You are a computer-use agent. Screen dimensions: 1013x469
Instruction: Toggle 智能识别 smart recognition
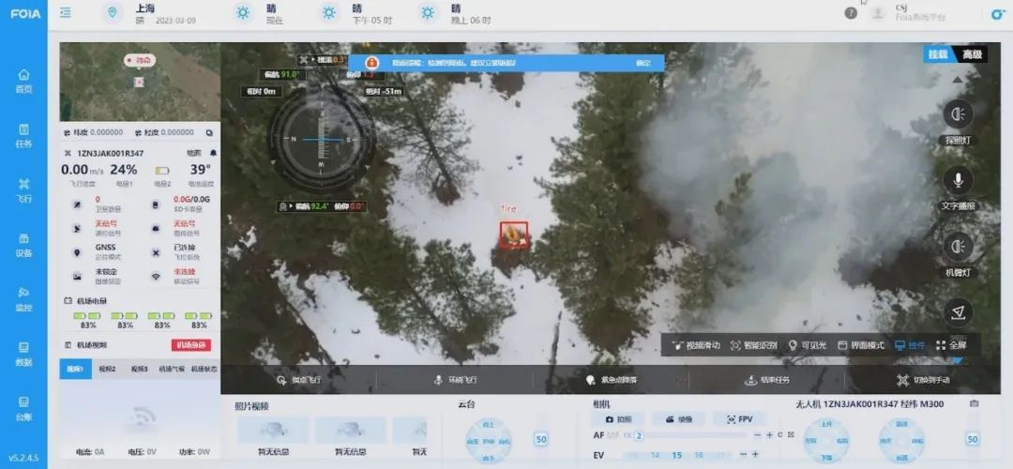[754, 345]
